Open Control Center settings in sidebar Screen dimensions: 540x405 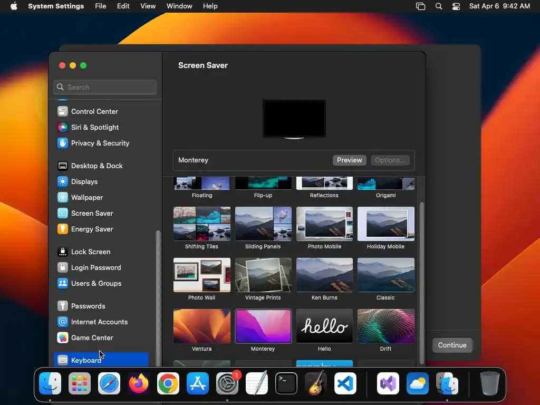(x=88, y=112)
